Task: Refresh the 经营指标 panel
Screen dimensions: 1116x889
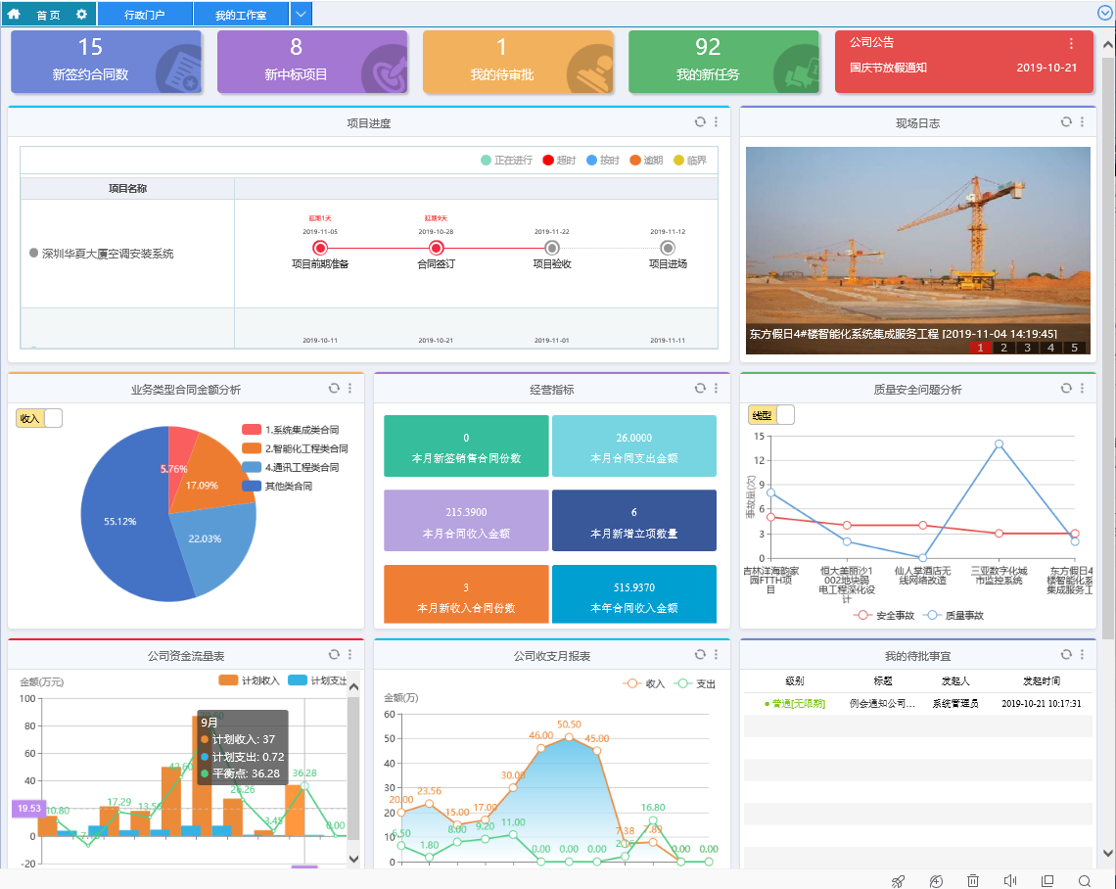Action: pos(700,389)
